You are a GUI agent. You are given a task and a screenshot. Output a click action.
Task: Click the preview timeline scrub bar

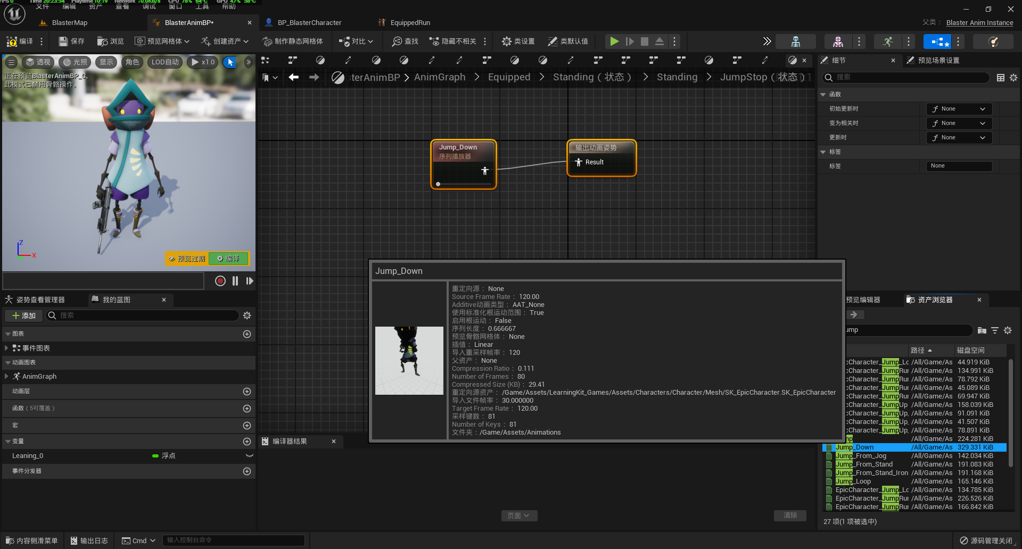tap(103, 281)
